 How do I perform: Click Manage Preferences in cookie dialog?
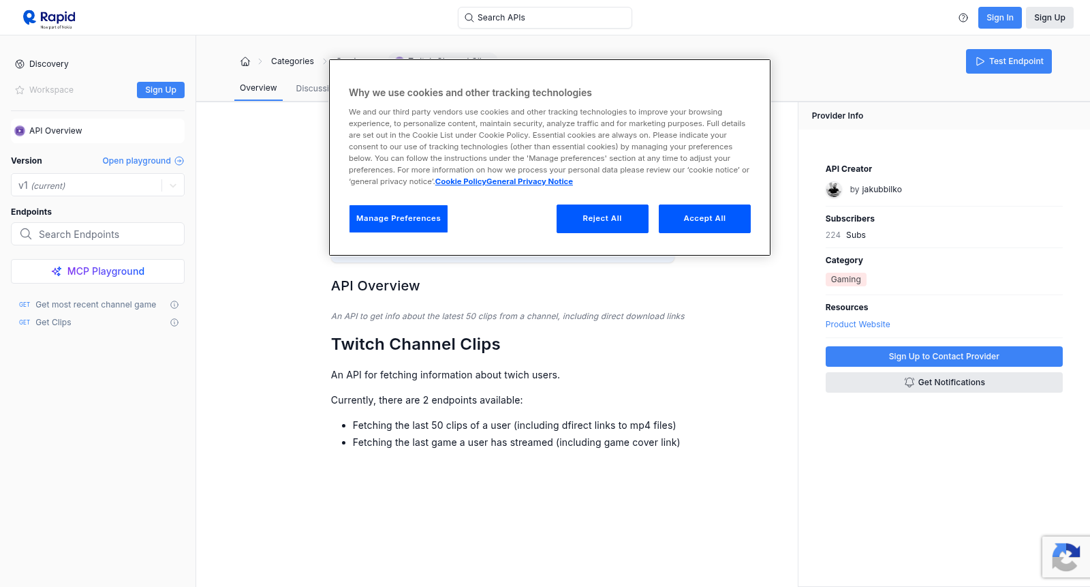coord(399,219)
